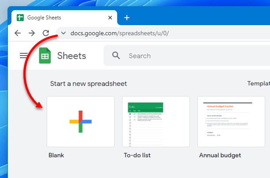Viewport: 270px width, 178px height.
Task: Click the green Sheets logo icon
Action: [45, 56]
